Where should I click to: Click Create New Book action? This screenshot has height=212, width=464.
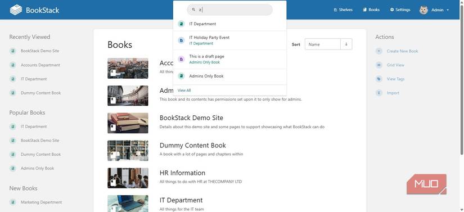coord(402,51)
